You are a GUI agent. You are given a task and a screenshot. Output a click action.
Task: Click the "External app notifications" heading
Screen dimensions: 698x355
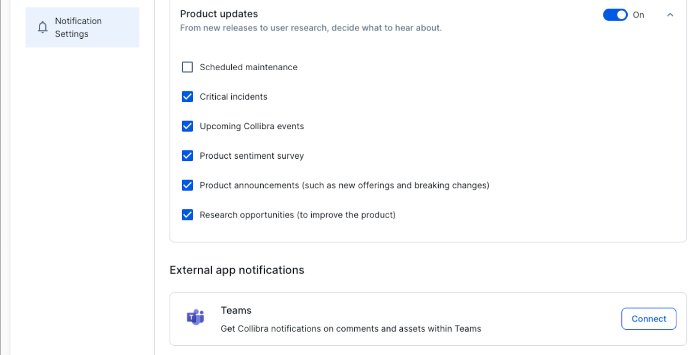237,270
